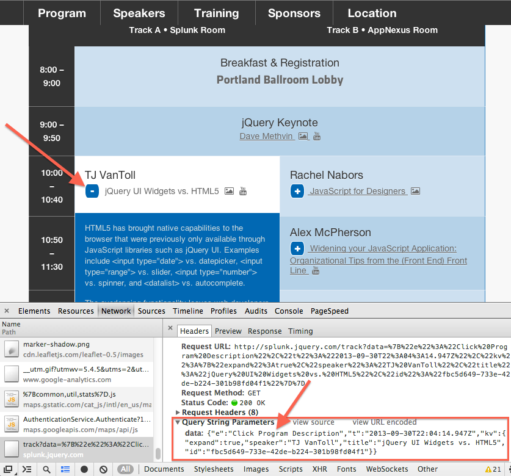Select AuthenticationService.Authenticate request row
The height and width of the screenshot is (476, 511).
76,425
